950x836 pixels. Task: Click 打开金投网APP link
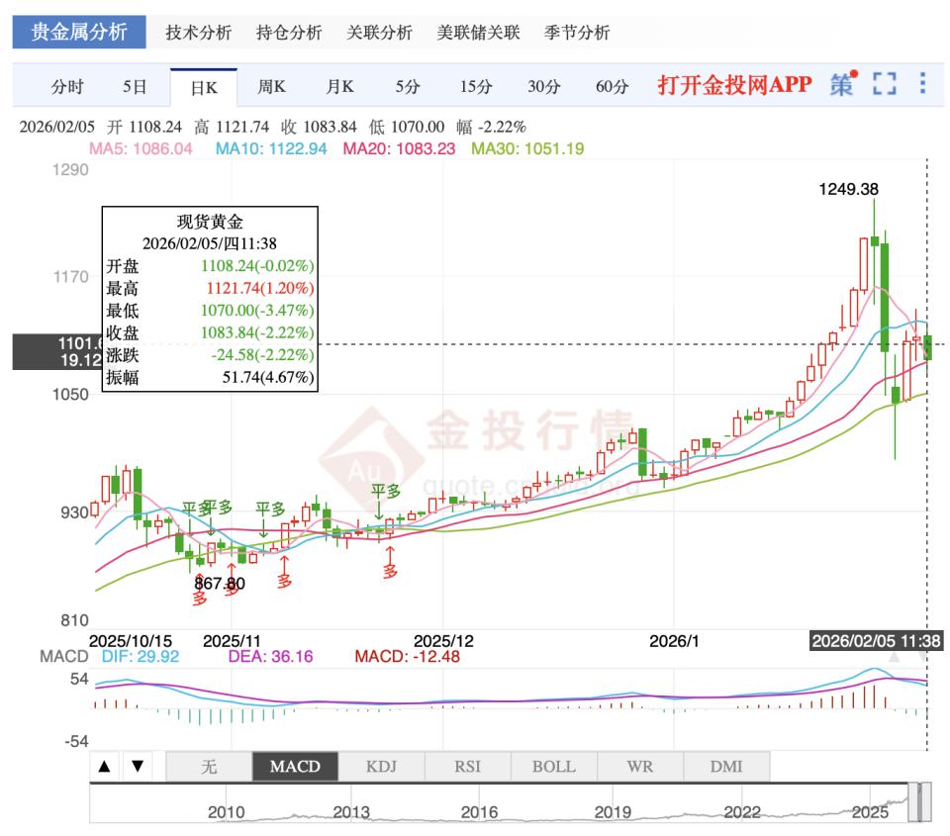734,84
